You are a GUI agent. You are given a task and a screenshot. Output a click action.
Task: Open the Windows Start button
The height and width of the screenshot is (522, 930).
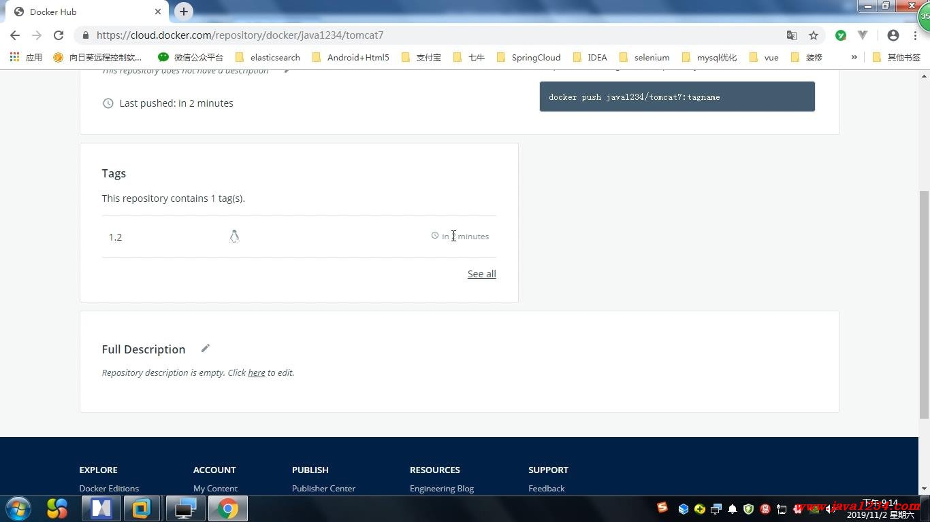point(18,508)
